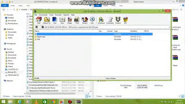Open the View file tool in WinRAR
Viewport: 185px width, 104px height.
point(62,21)
